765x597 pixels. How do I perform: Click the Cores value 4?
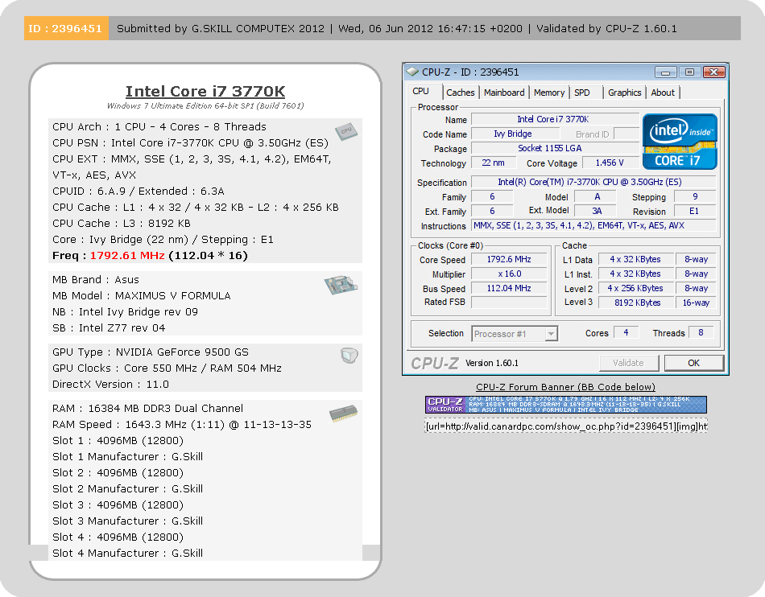626,333
